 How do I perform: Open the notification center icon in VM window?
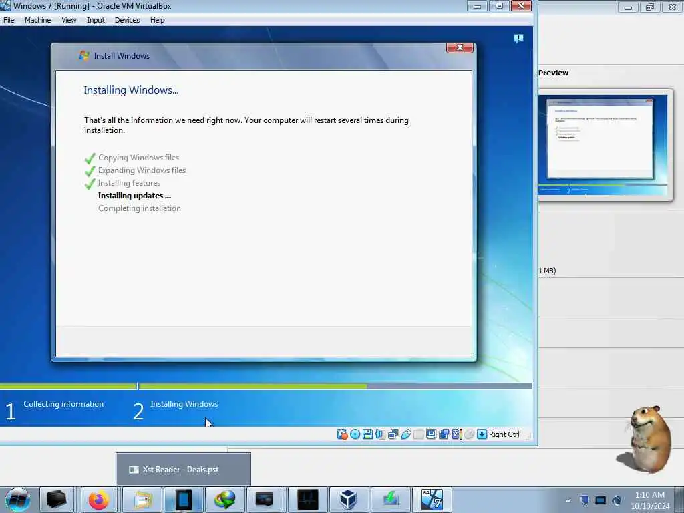(518, 39)
